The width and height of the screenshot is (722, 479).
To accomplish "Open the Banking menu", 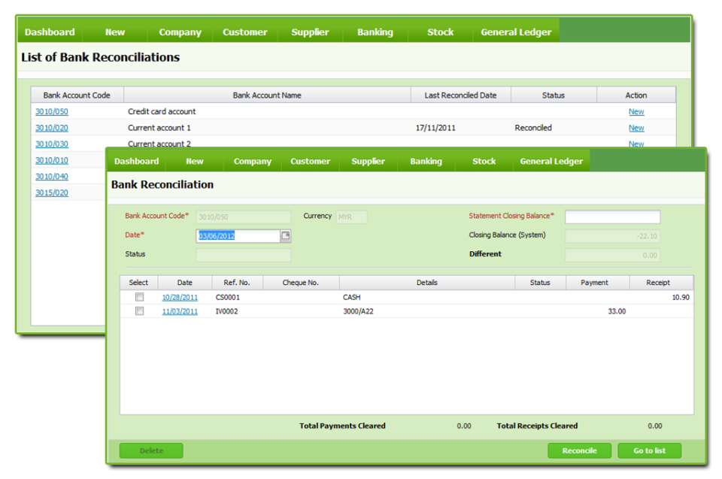I will pyautogui.click(x=426, y=161).
